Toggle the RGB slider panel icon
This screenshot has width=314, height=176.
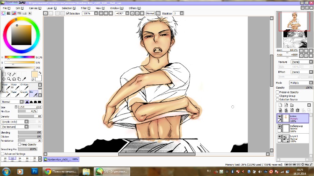click(8, 13)
